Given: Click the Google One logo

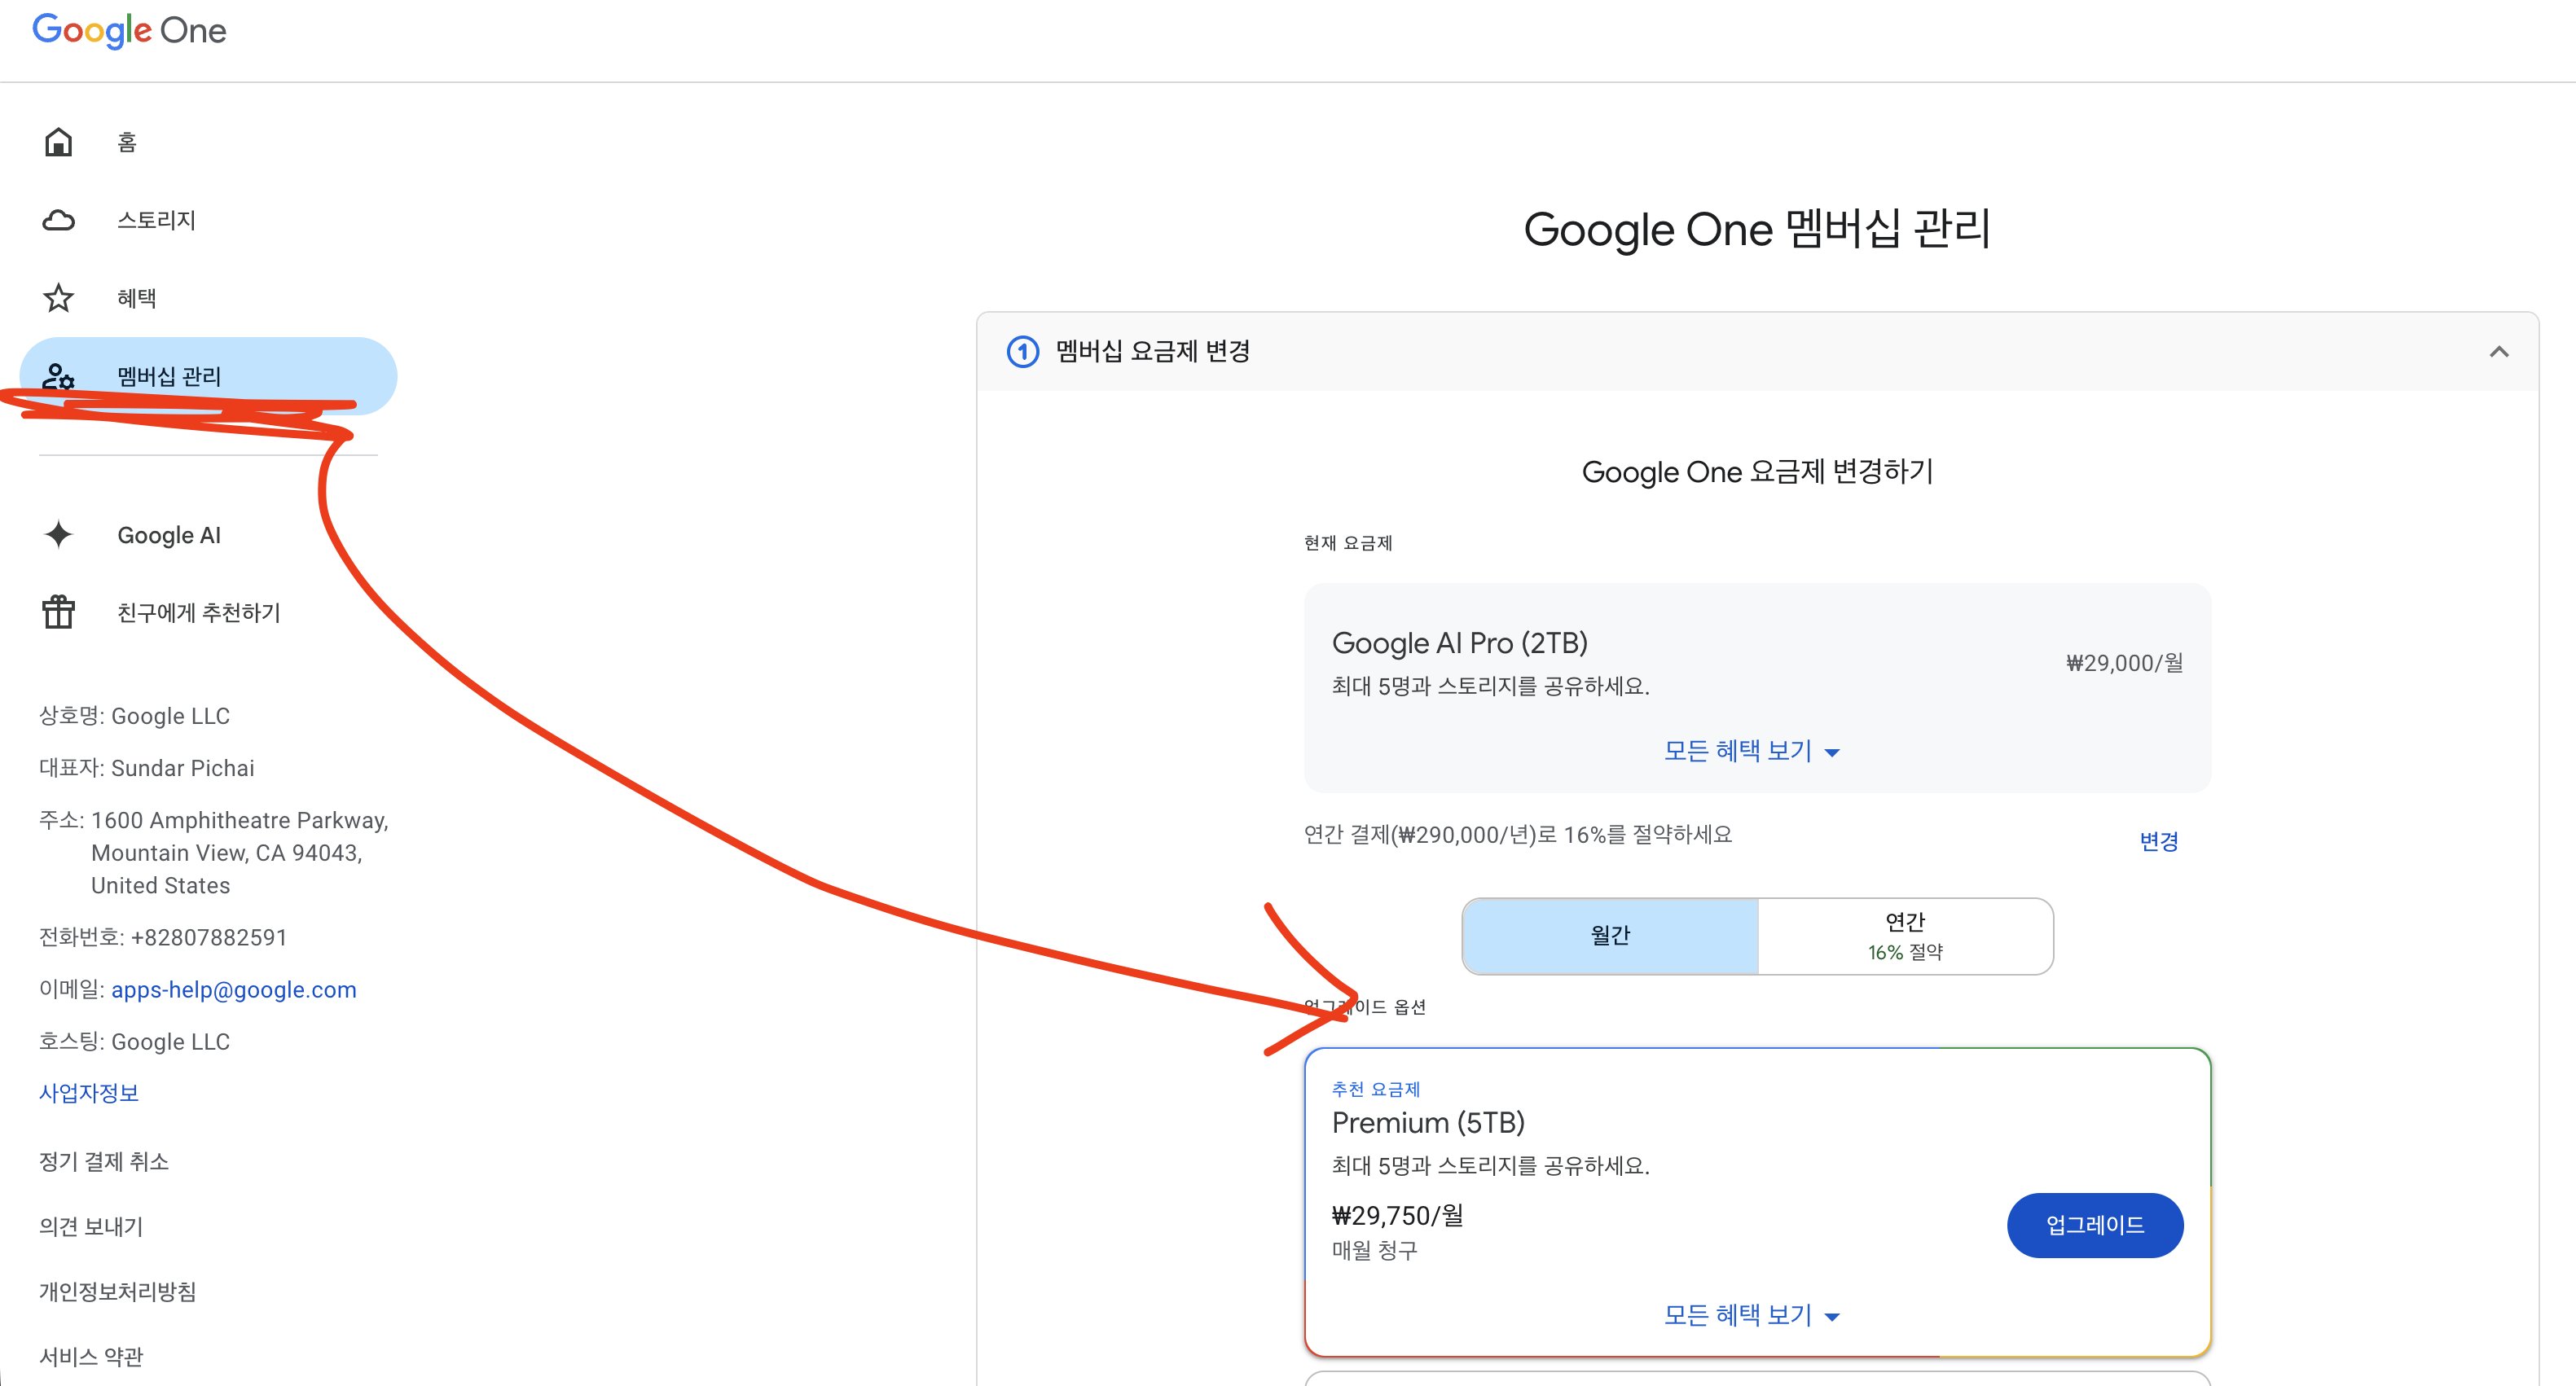Looking at the screenshot, I should tap(129, 30).
